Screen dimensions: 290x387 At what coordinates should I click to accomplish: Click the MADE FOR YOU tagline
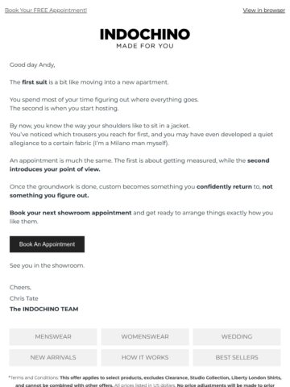pyautogui.click(x=145, y=46)
